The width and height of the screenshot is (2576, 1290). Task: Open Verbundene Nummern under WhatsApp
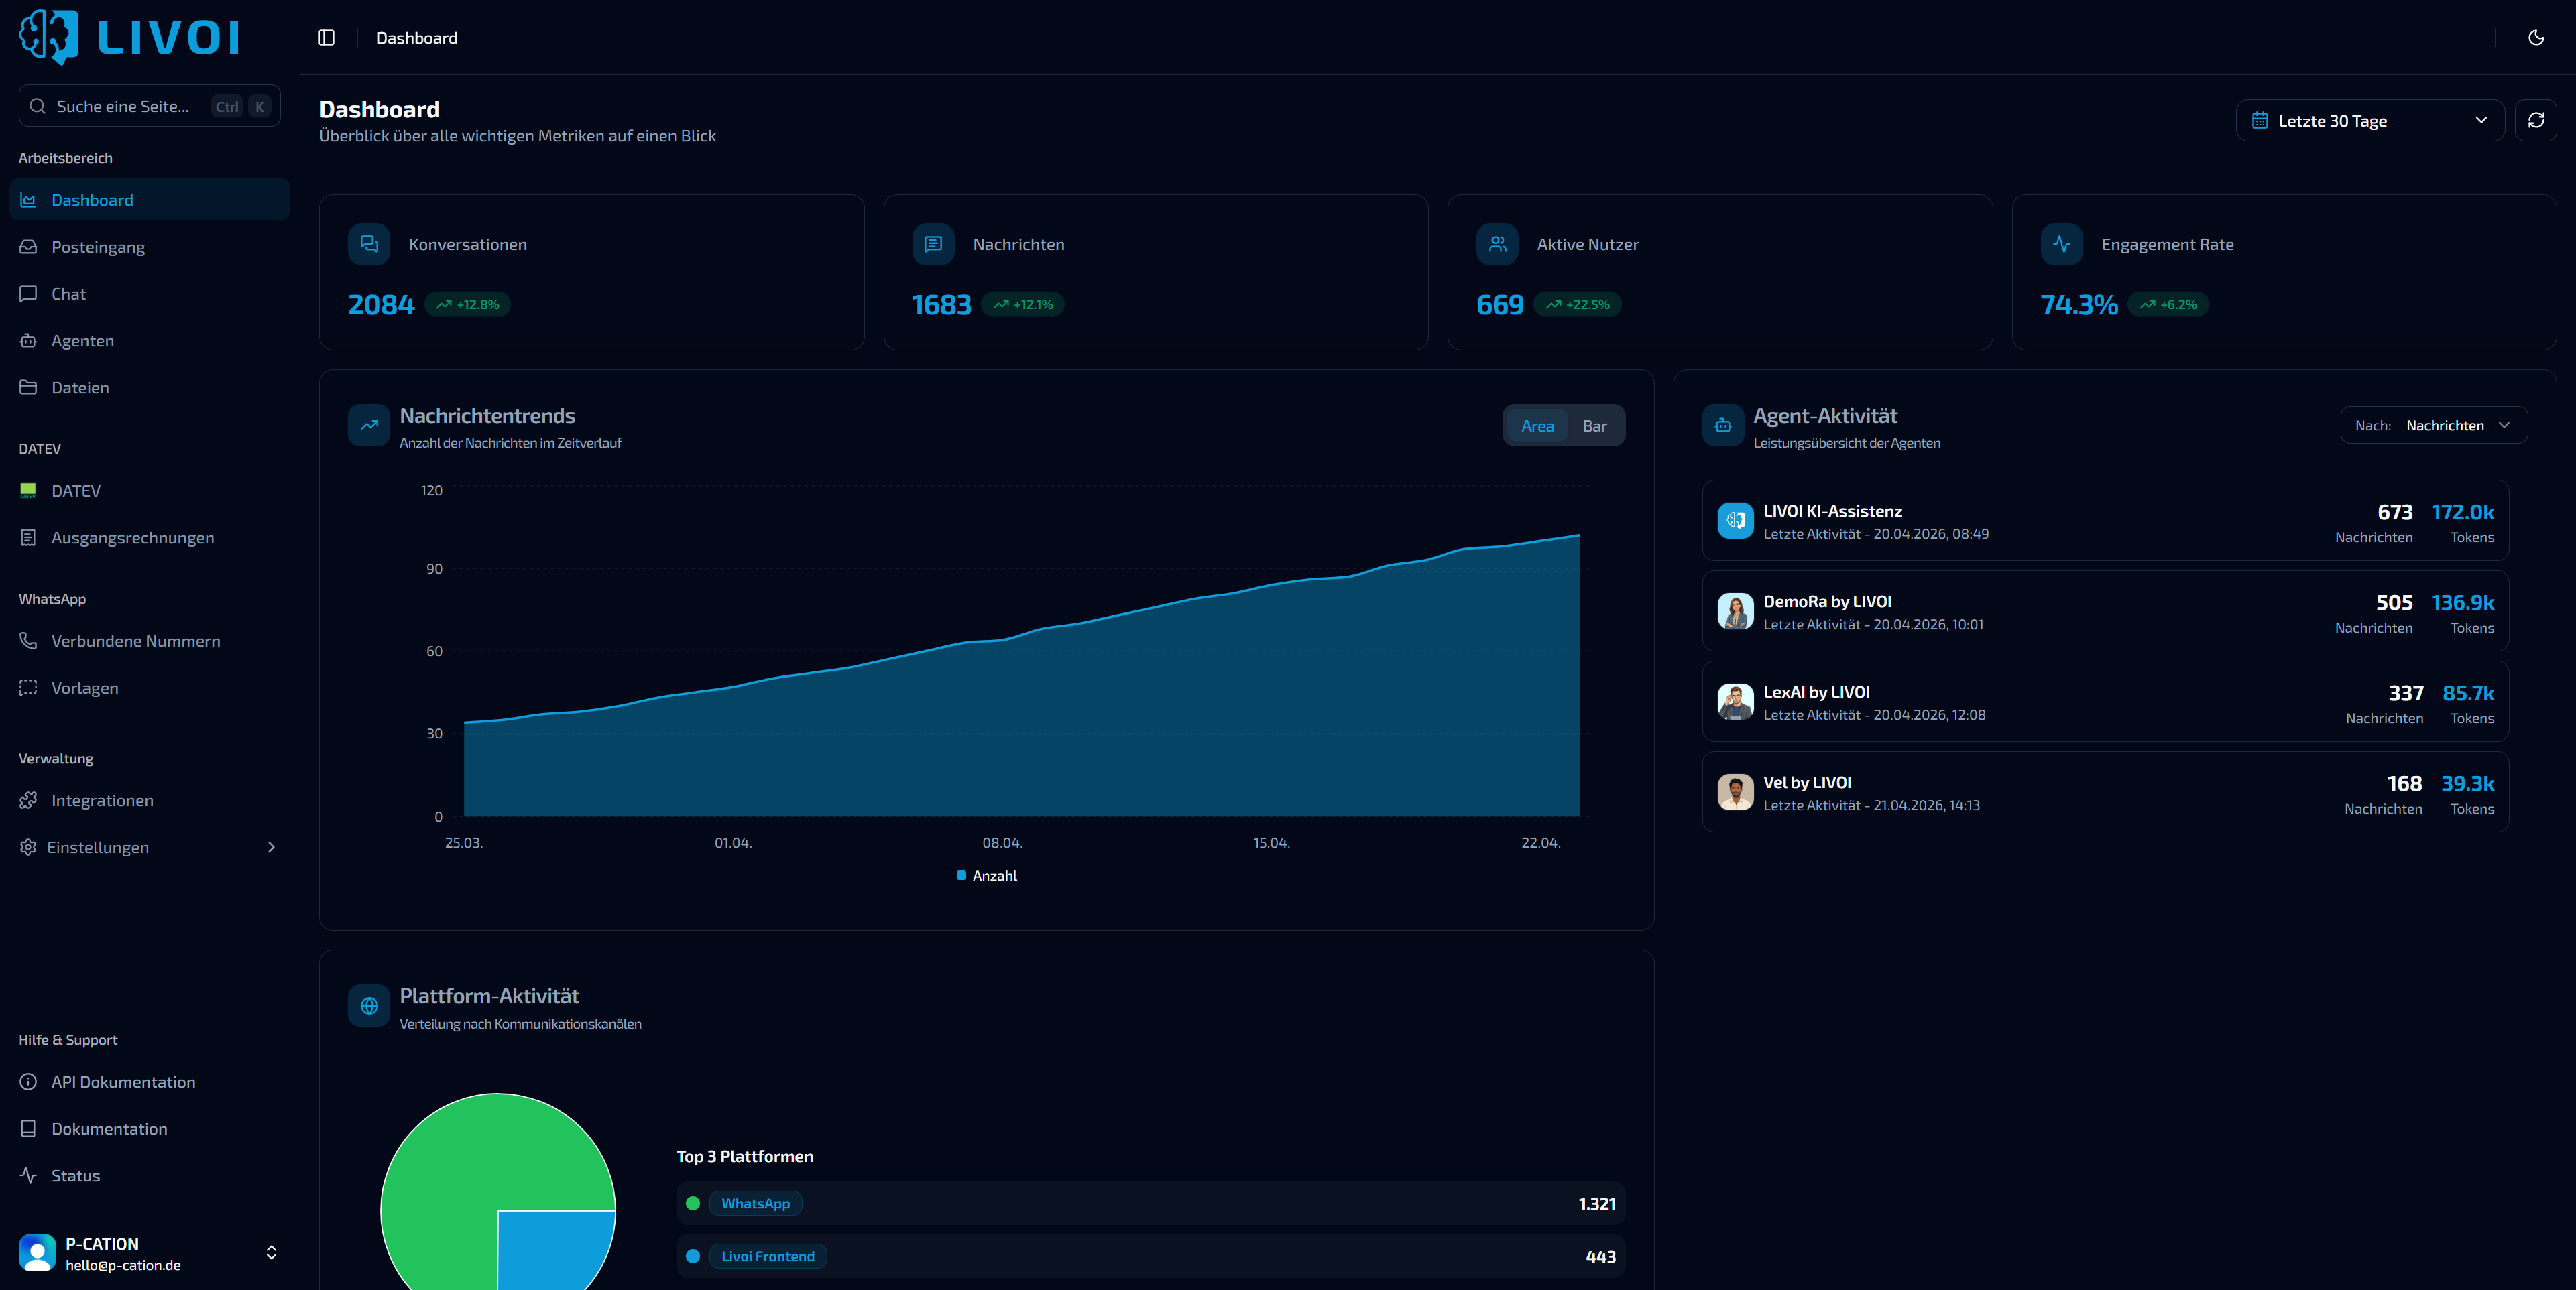click(x=136, y=641)
